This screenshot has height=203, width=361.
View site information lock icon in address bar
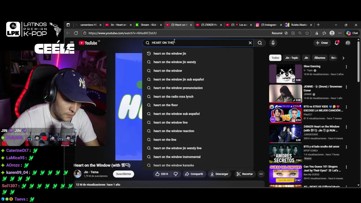point(84,33)
